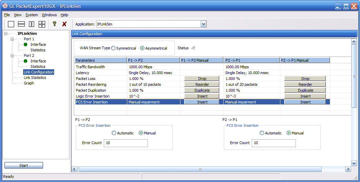
Task: Click Duplicate button in P1 -> P2 Manual column
Action: [202, 90]
